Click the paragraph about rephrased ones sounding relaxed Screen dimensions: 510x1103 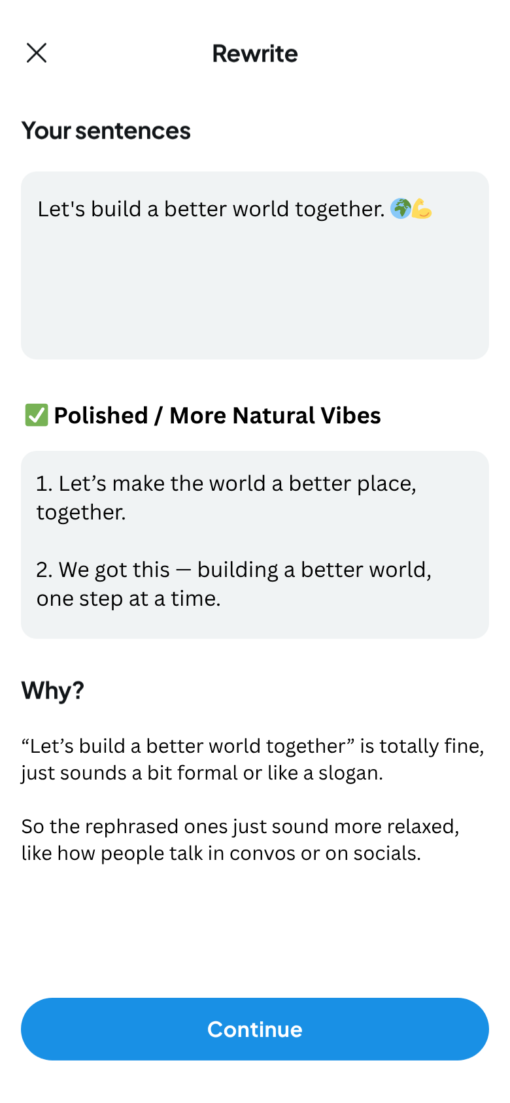241,840
